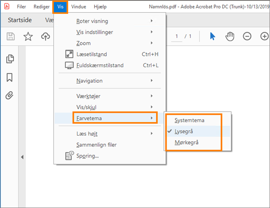Click the star bookmark icon

pyautogui.click(x=28, y=37)
